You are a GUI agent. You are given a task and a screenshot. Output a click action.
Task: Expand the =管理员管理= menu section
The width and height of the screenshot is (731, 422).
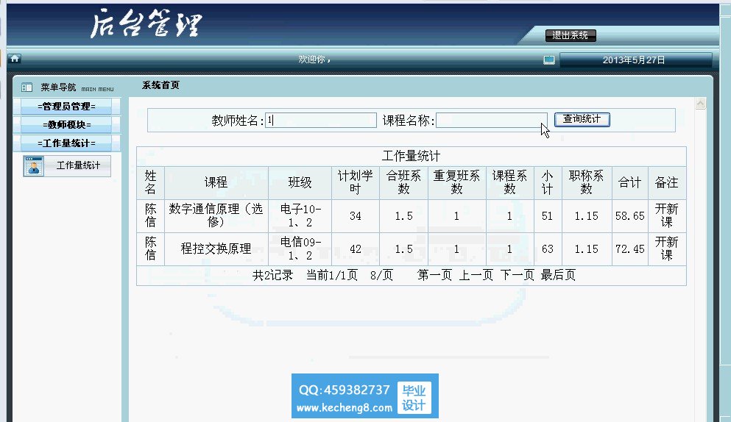click(66, 106)
